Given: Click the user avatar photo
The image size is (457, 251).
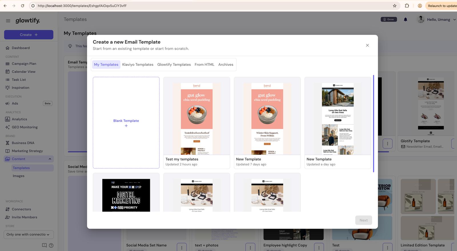Looking at the screenshot, I should coord(420,19).
